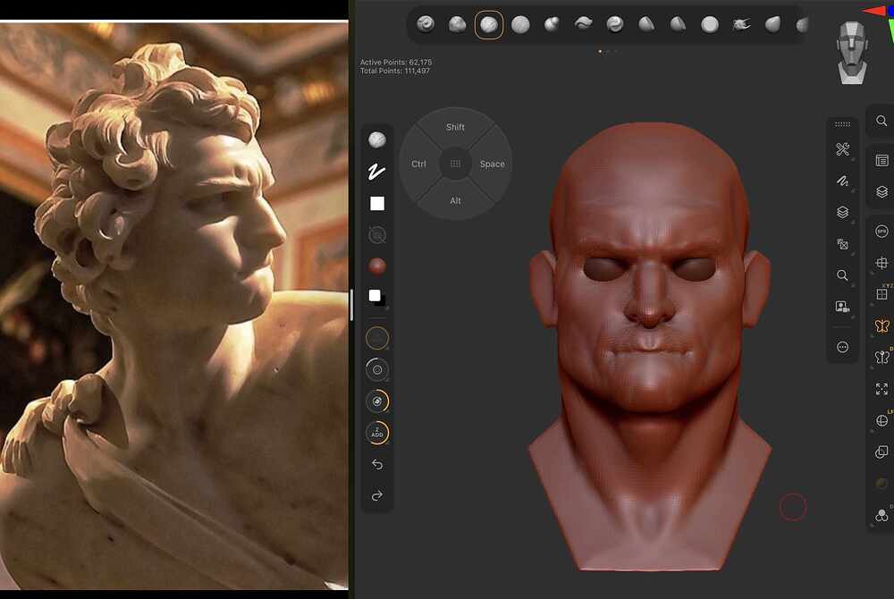Open the crossed wrench tools menu
This screenshot has height=599, width=894.
click(x=842, y=149)
